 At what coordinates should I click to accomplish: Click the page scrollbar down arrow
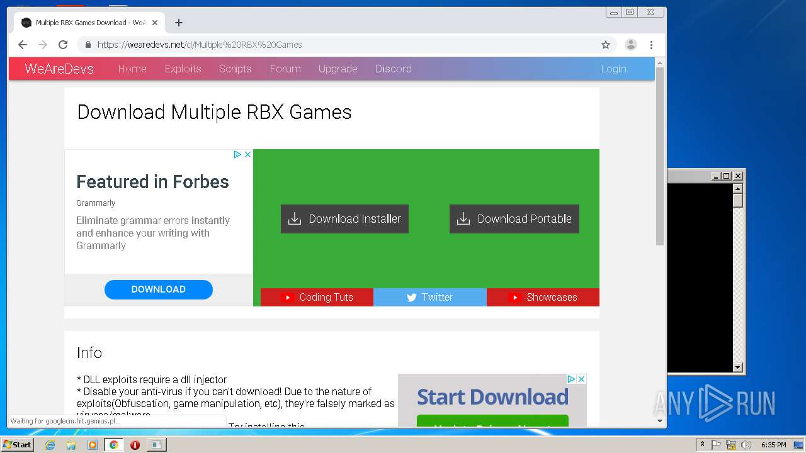click(660, 420)
